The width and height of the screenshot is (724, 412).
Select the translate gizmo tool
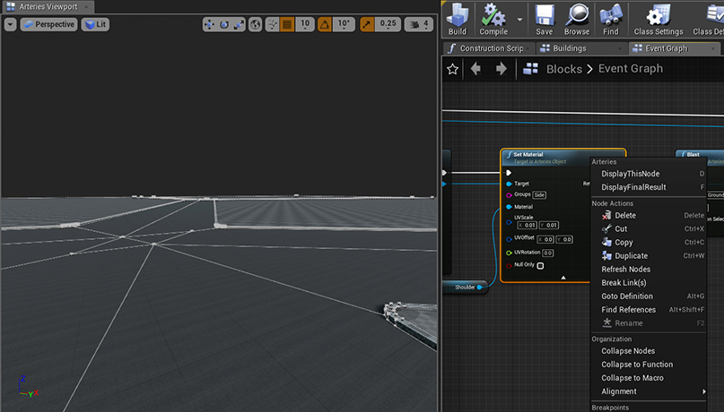click(209, 24)
